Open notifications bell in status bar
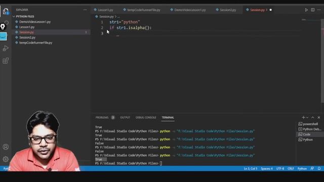324x182 pixels. (319, 168)
